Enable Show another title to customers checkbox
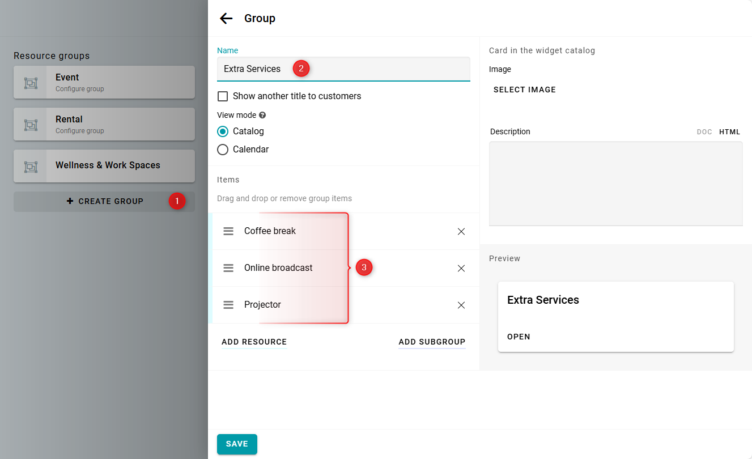The image size is (752, 459). [223, 96]
